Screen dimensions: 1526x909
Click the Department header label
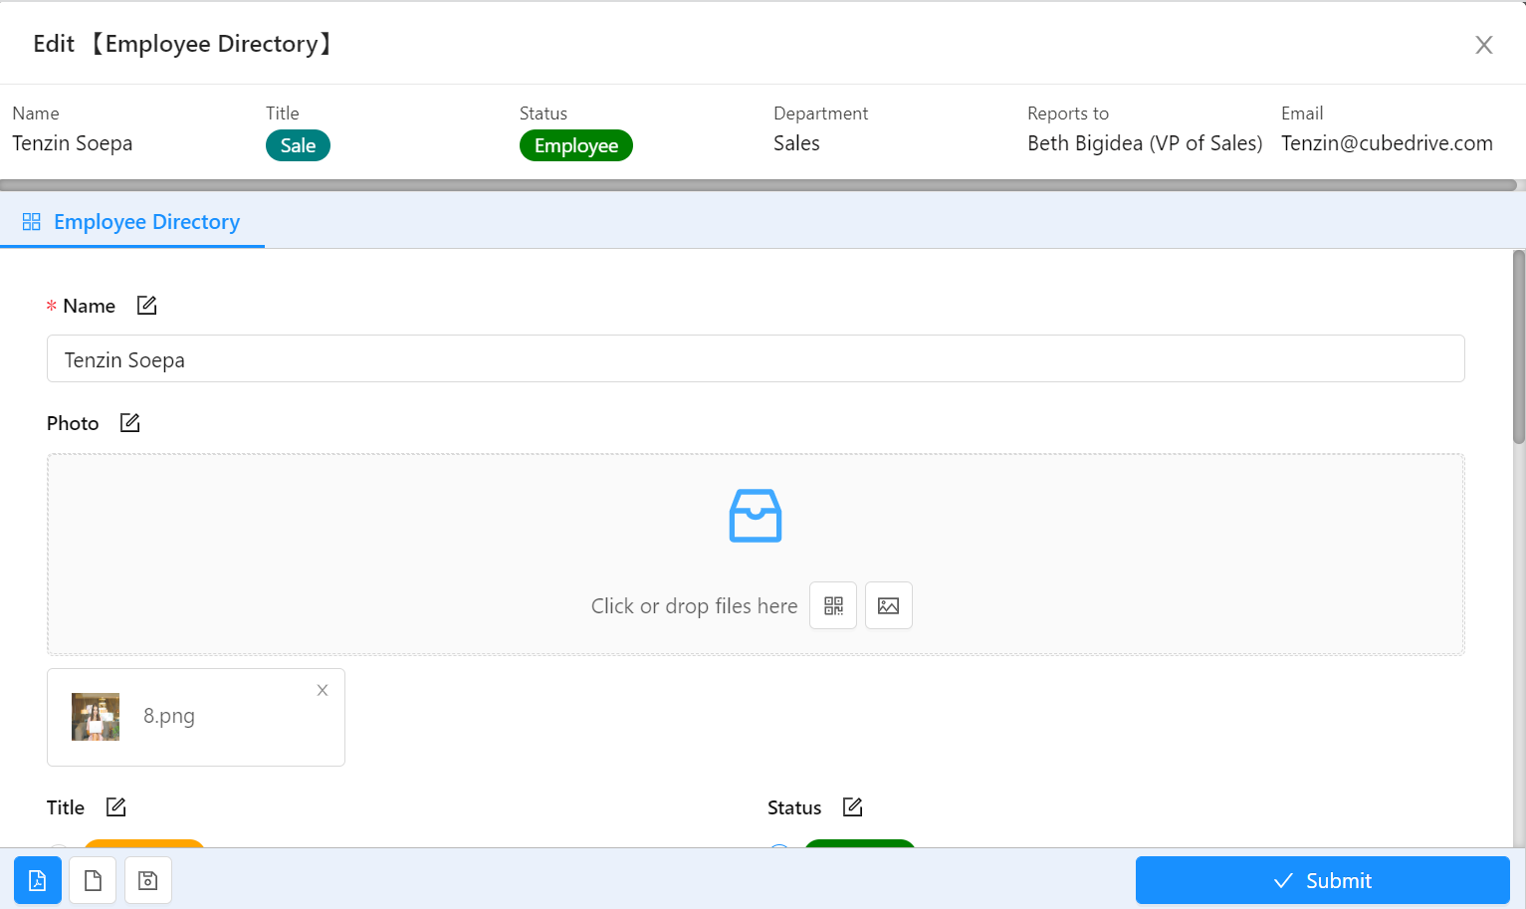coord(820,114)
